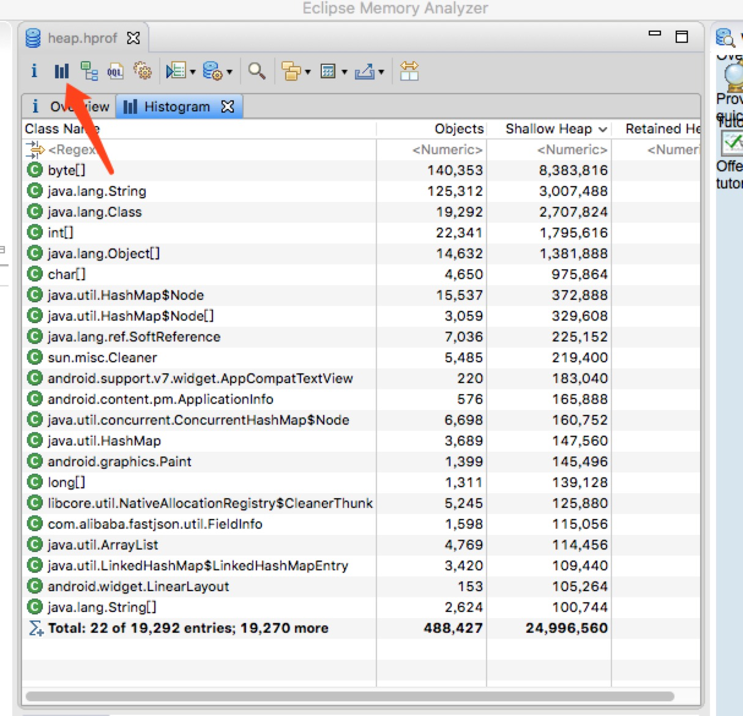Select the java.lang.Object[] row
The height and width of the screenshot is (716, 743).
[x=361, y=253]
